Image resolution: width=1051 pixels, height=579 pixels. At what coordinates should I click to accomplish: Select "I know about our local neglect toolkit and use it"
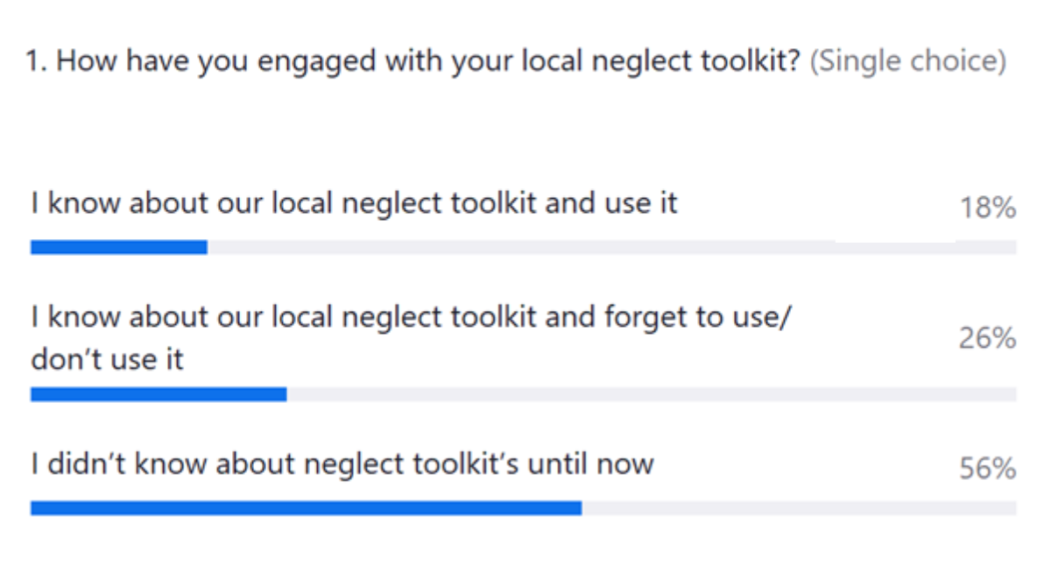pyautogui.click(x=354, y=203)
